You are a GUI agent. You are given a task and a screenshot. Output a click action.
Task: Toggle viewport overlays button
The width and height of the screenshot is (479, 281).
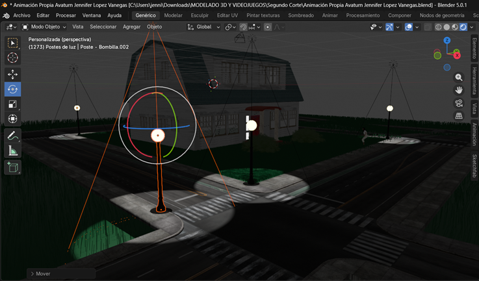pos(409,27)
